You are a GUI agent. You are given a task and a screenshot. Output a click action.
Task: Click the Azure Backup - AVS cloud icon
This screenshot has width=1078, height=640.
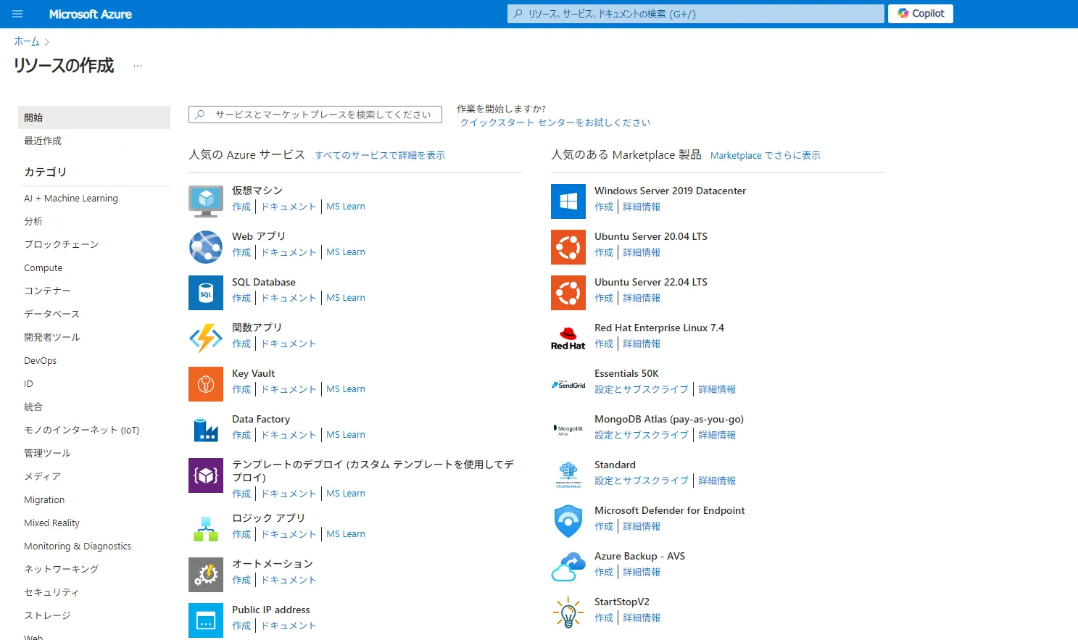click(x=568, y=567)
